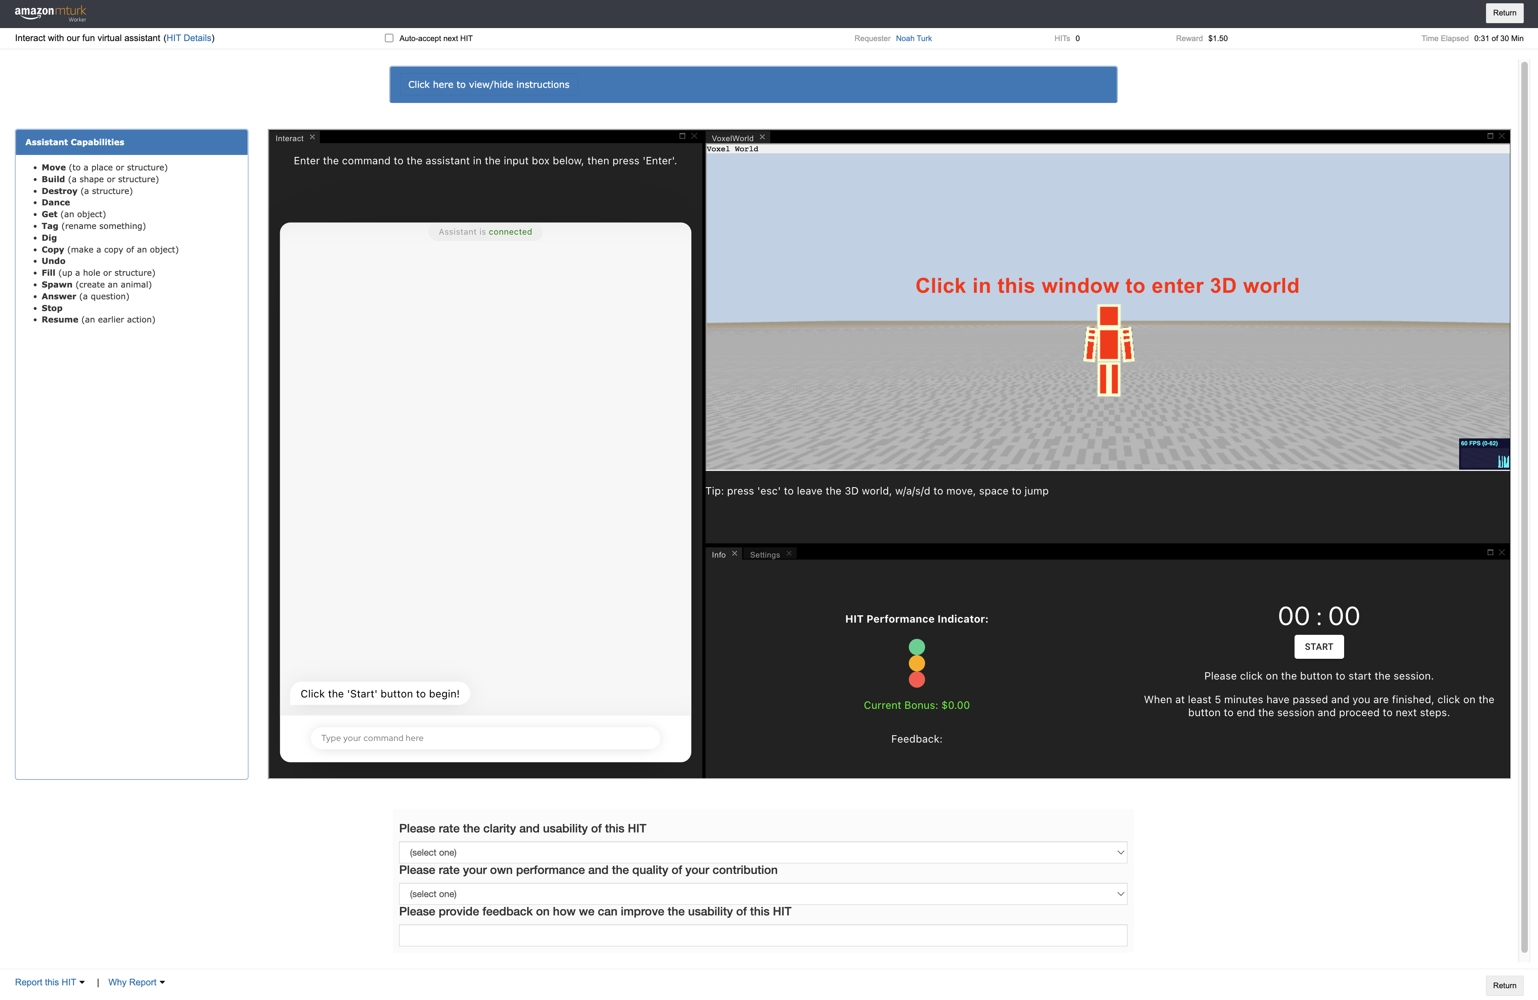The width and height of the screenshot is (1538, 1000).
Task: Enable Auto-accept next HIT checkbox
Action: coord(389,38)
